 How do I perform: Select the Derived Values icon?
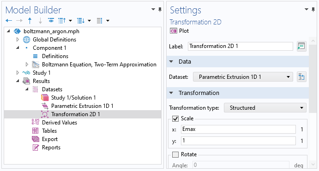pos(36,122)
